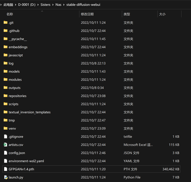The height and width of the screenshot is (182, 191).
Task: Click the Microsoft Excel type cell
Action: (x=138, y=145)
